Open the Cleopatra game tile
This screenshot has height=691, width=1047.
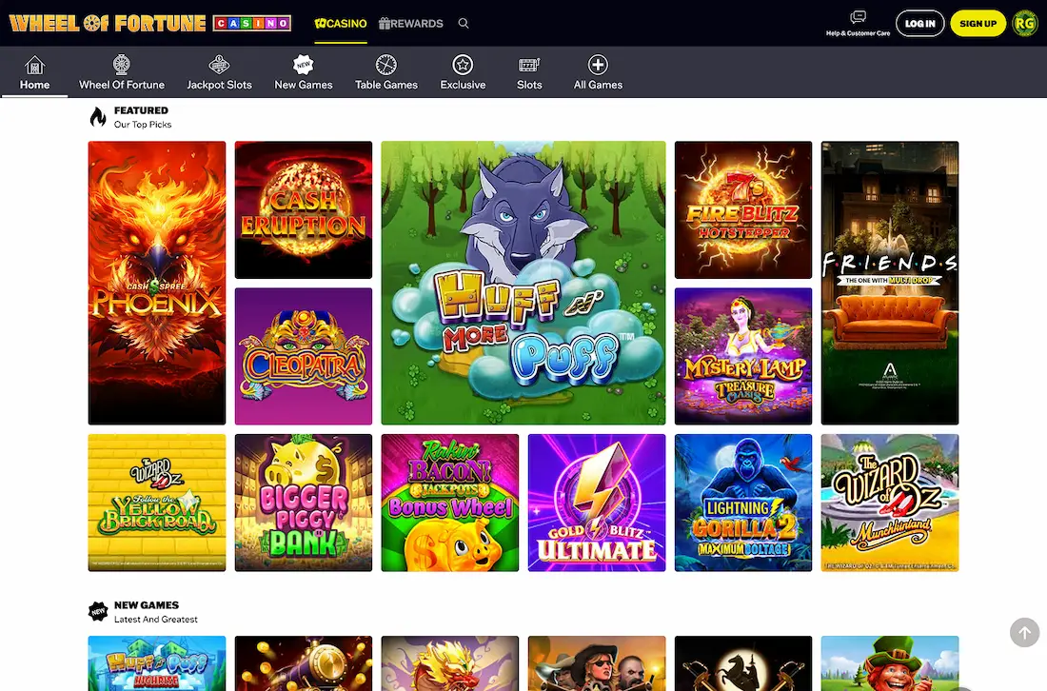303,355
